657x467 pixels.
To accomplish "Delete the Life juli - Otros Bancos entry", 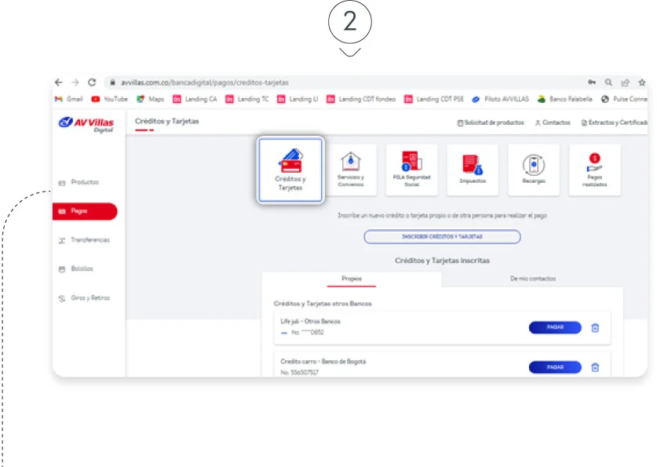I will (x=595, y=327).
